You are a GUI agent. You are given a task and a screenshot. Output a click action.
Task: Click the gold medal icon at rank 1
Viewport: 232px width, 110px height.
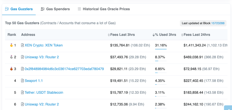(x=11, y=45)
